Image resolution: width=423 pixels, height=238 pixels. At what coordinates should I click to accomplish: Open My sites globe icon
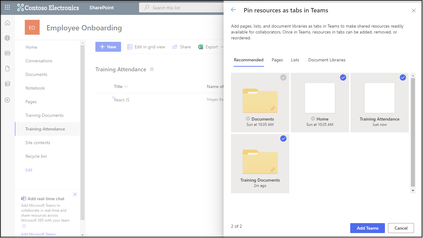pyautogui.click(x=7, y=38)
